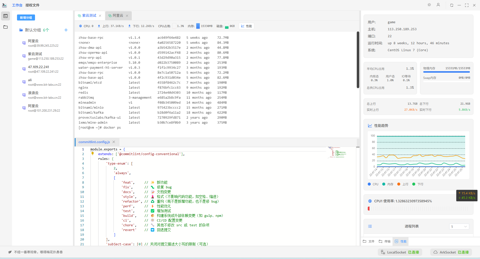
Task: Open the user account icon
Action: [438, 5]
